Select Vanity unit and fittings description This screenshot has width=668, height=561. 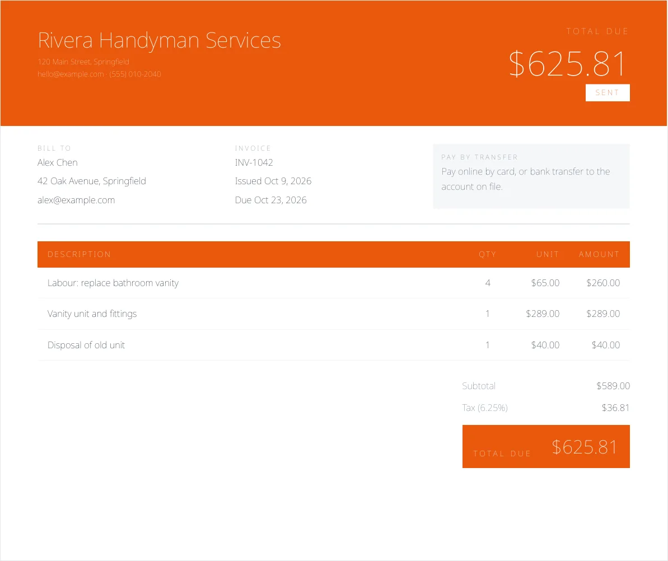92,314
